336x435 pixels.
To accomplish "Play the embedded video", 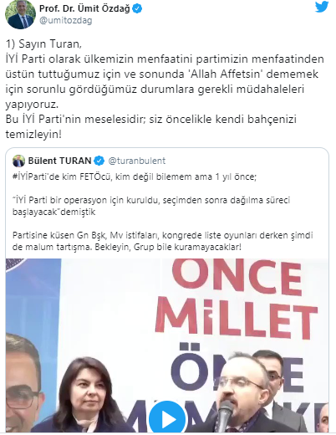I will tap(167, 418).
